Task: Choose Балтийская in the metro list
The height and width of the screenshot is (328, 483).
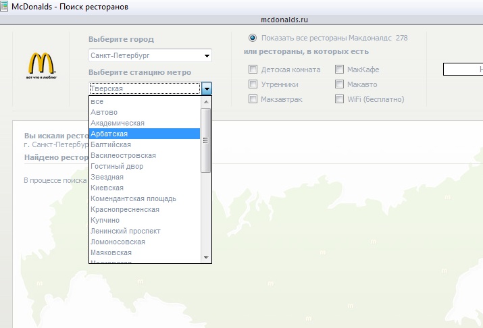Action: tap(145, 144)
